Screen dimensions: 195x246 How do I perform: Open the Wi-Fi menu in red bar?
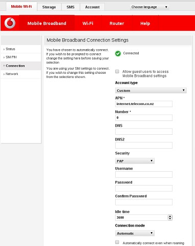coord(88,24)
